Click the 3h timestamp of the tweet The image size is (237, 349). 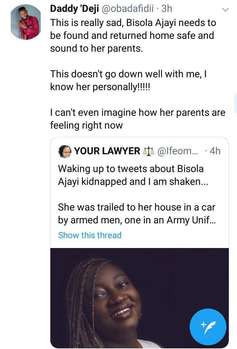[167, 9]
